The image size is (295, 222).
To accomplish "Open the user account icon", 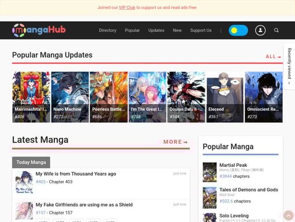I will pyautogui.click(x=260, y=30).
